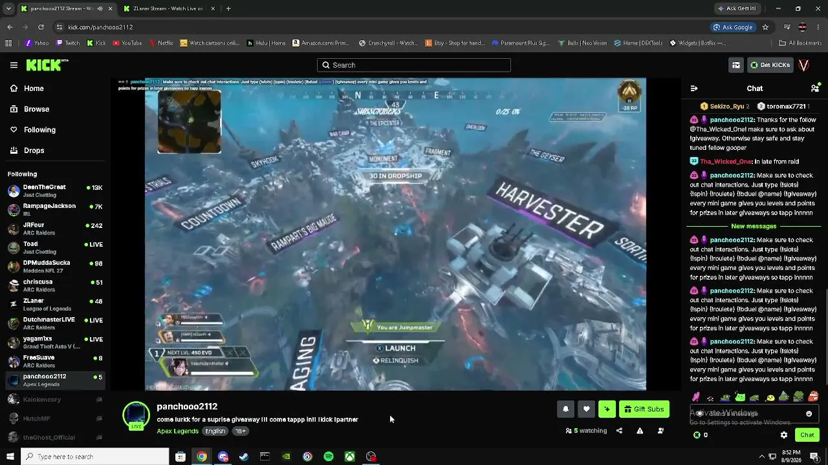This screenshot has width=828, height=465.
Task: Report the stream via warning icon
Action: click(640, 431)
